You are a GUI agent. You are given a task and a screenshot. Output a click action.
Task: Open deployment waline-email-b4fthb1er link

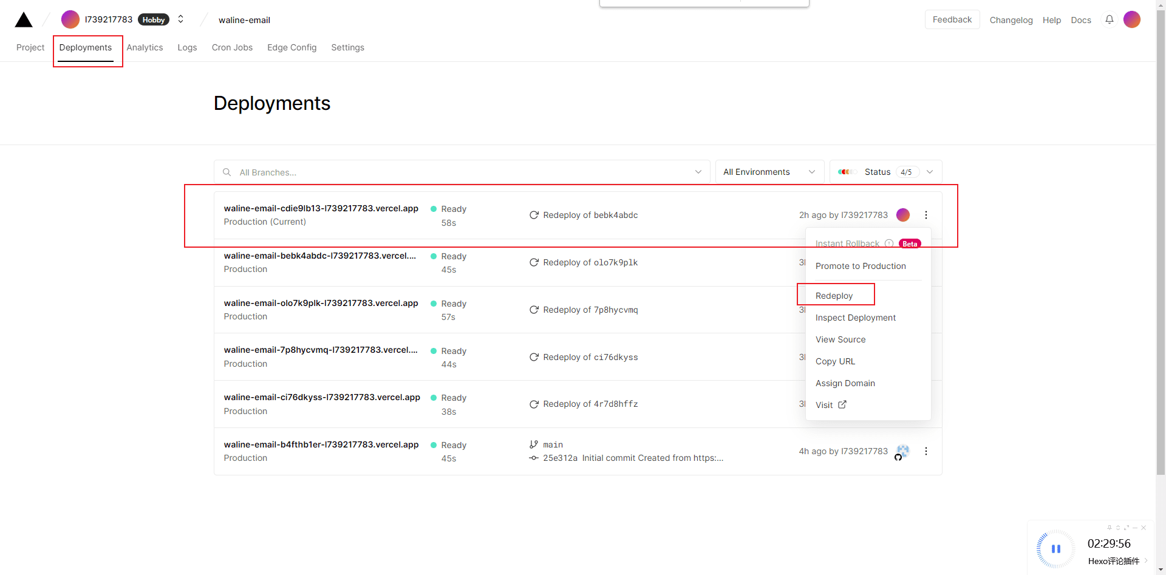coord(321,444)
